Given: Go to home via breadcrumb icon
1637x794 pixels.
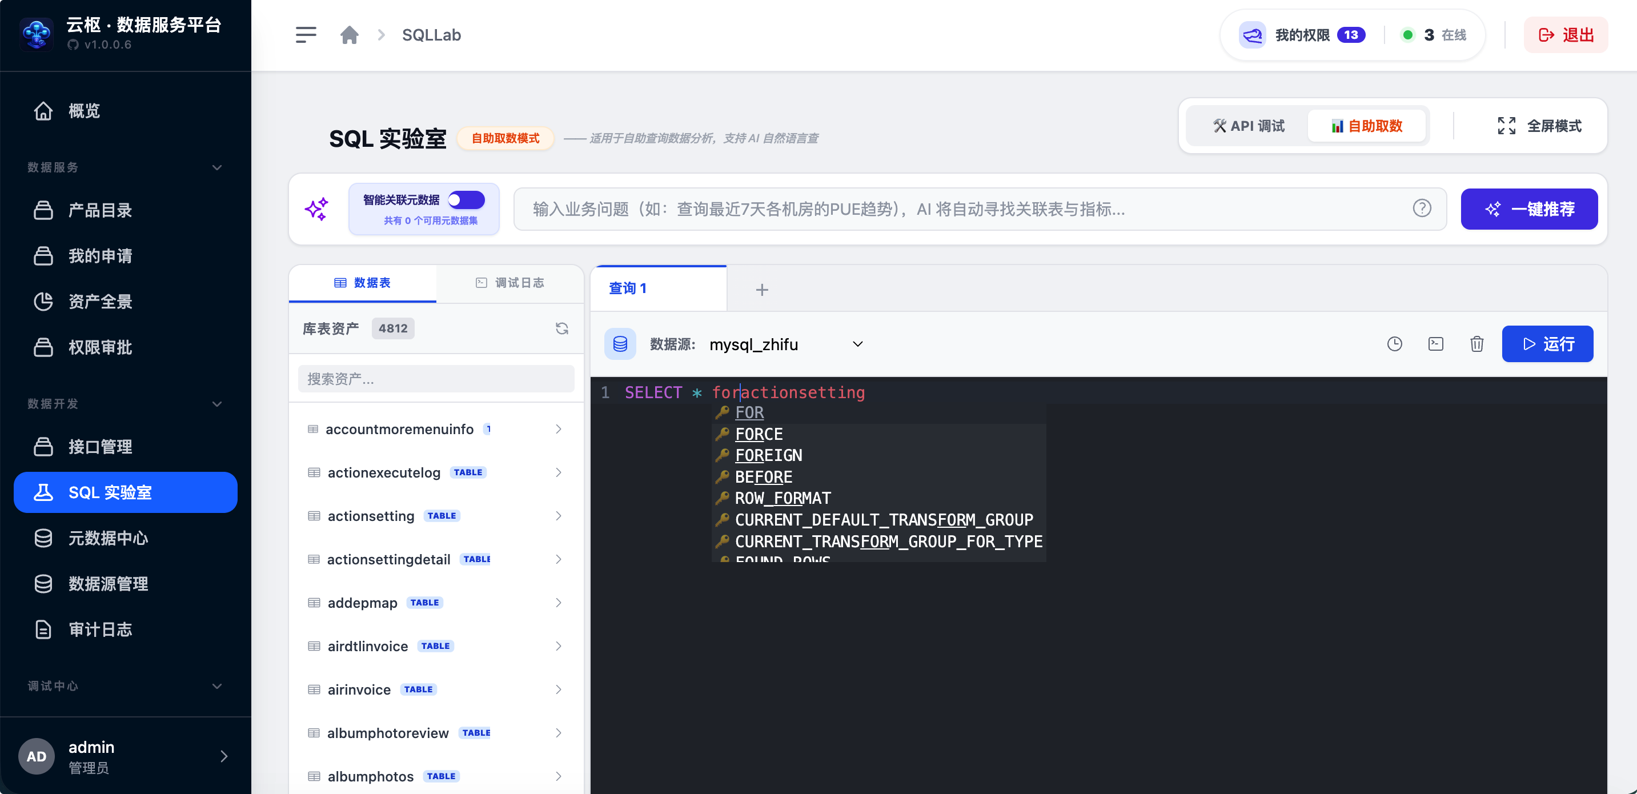Looking at the screenshot, I should pyautogui.click(x=350, y=35).
